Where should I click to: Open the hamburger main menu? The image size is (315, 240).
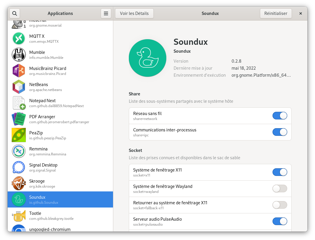click(106, 13)
